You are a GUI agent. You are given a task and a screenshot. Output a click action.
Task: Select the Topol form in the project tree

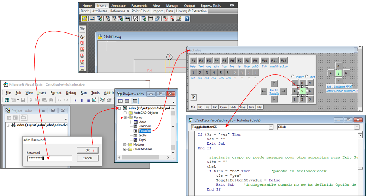142,140
